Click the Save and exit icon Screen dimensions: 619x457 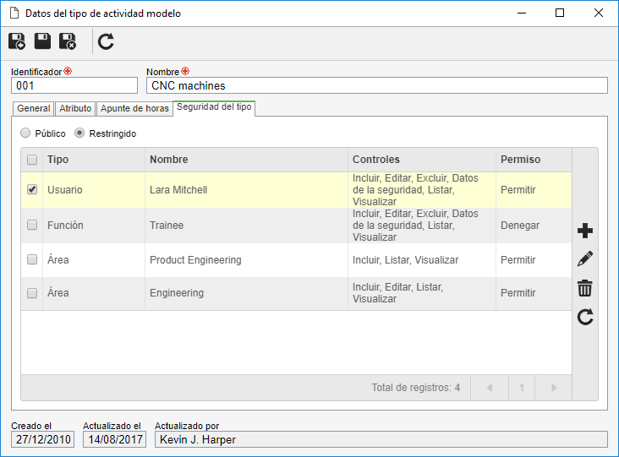pos(68,41)
